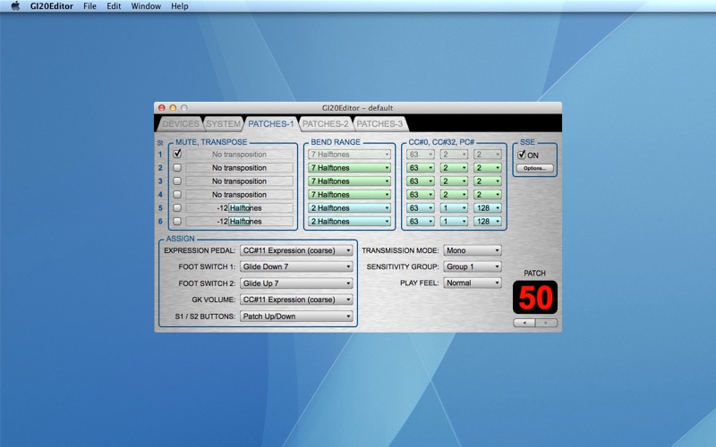The height and width of the screenshot is (447, 716).
Task: Toggle mute checkbox for string 2
Action: click(x=177, y=167)
